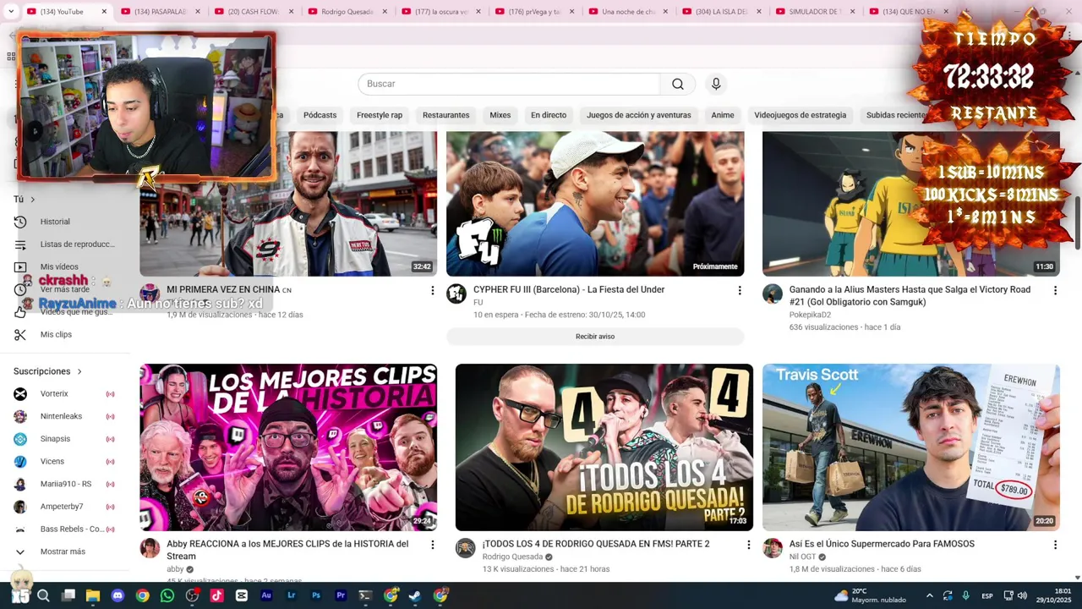The width and height of the screenshot is (1082, 609).
Task: Select Videojuegos de estrategia chip
Action: click(x=800, y=115)
